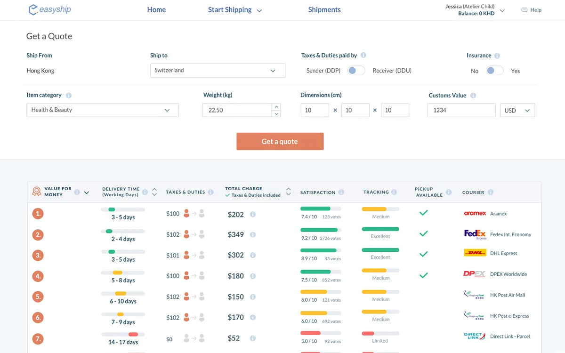Click HK Post Air Mail courier name
The height and width of the screenshot is (353, 565).
[x=508, y=295]
